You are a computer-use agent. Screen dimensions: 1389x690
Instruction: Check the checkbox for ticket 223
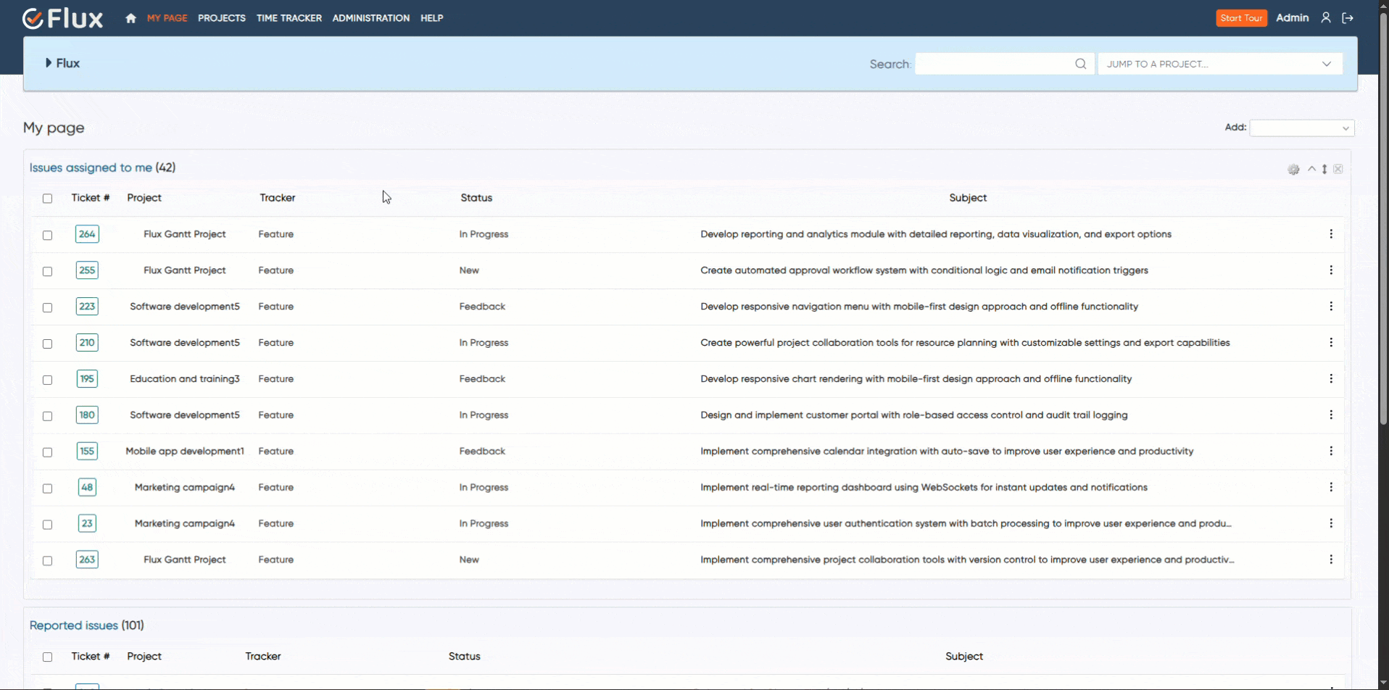47,307
